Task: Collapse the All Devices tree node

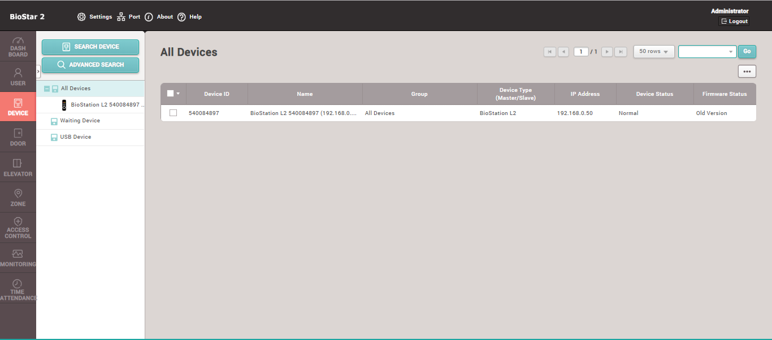Action: click(46, 89)
